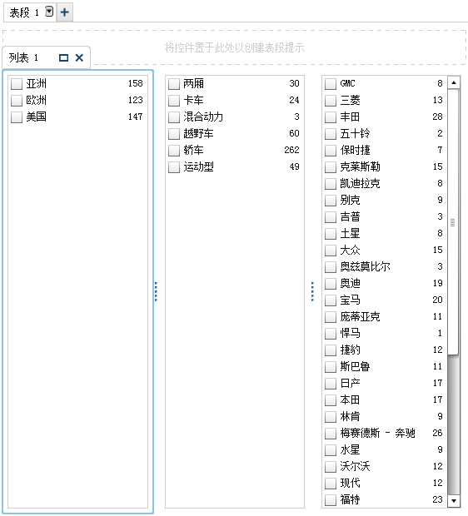The height and width of the screenshot is (516, 468).
Task: Enable the 保时捷 checkbox
Action: click(331, 151)
